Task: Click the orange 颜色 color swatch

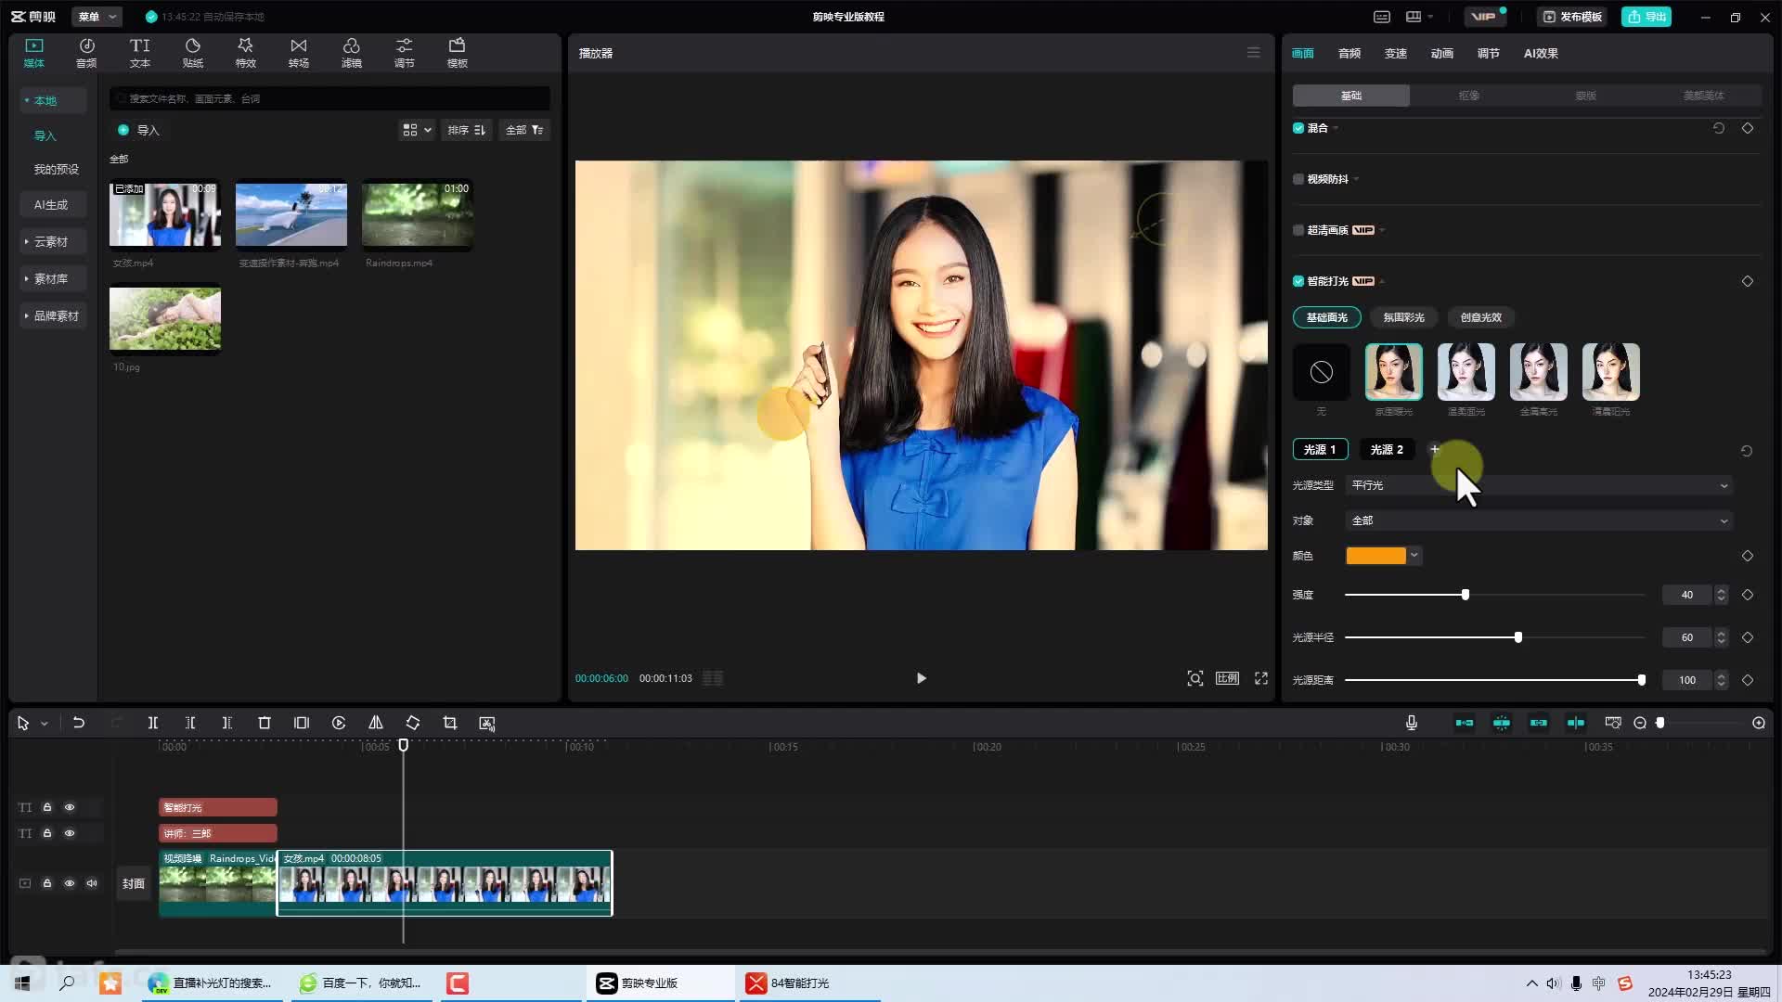Action: point(1375,556)
